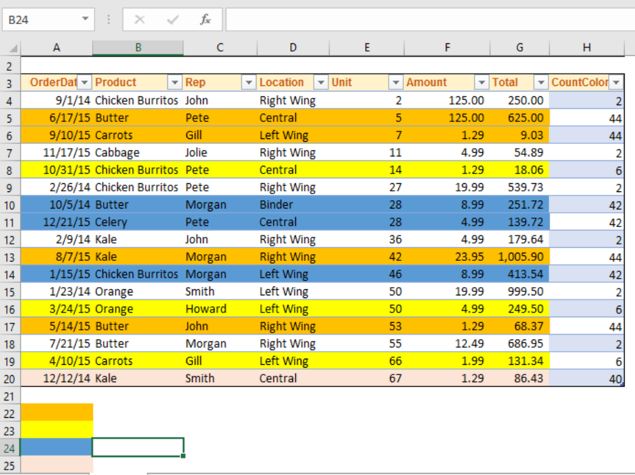This screenshot has height=475, width=635.
Task: Click the blue color cell in row 24
Action: click(x=56, y=447)
